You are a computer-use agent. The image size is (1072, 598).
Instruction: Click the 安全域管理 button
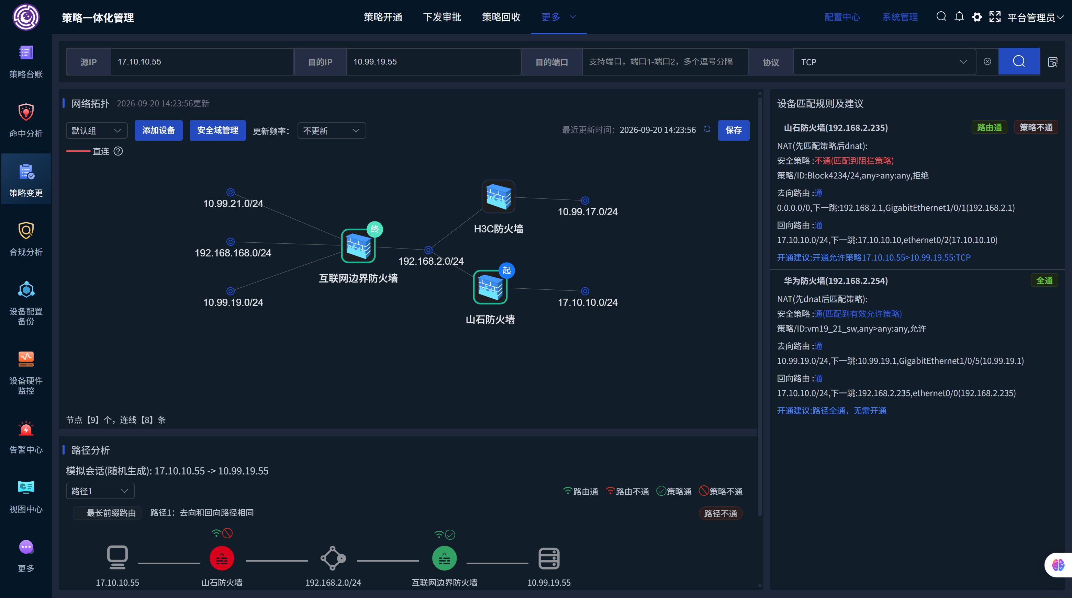217,130
